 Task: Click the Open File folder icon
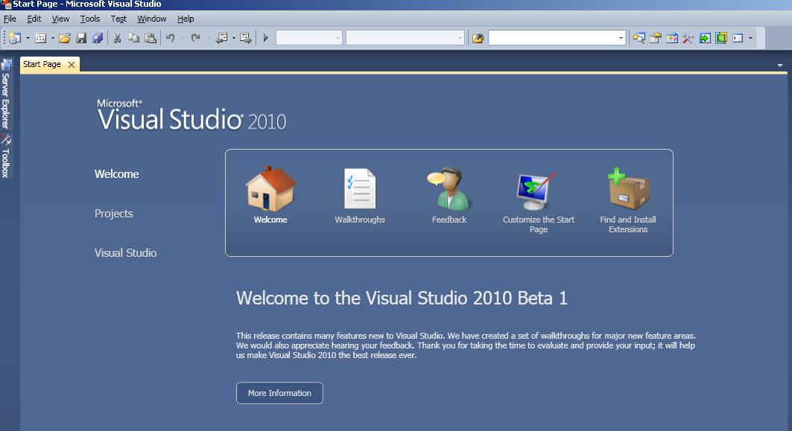tap(65, 38)
